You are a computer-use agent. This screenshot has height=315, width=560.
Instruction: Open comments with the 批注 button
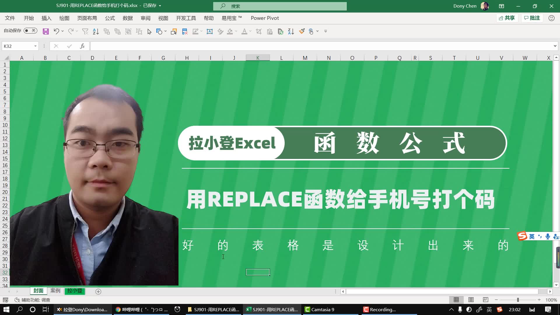pyautogui.click(x=532, y=18)
